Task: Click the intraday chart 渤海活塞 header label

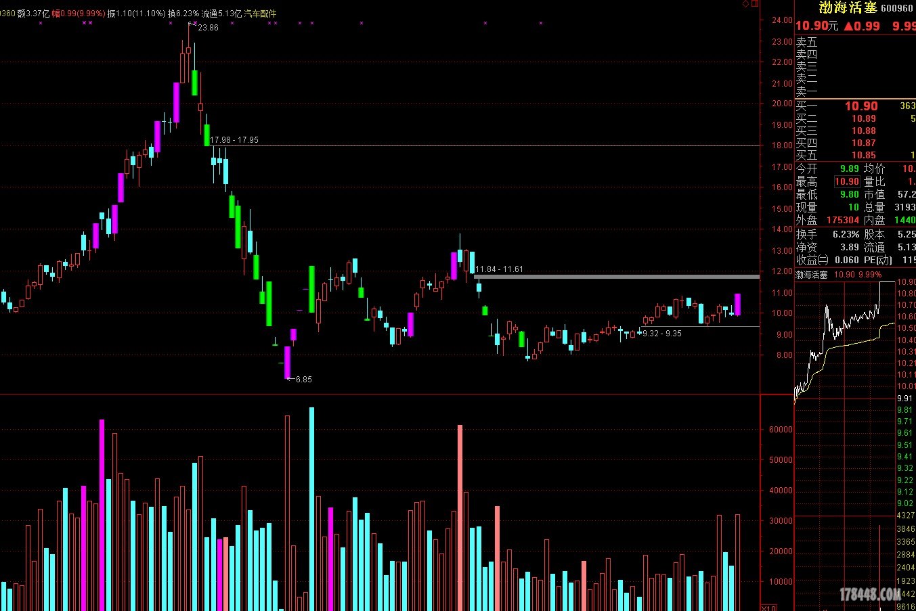Action: coord(812,275)
